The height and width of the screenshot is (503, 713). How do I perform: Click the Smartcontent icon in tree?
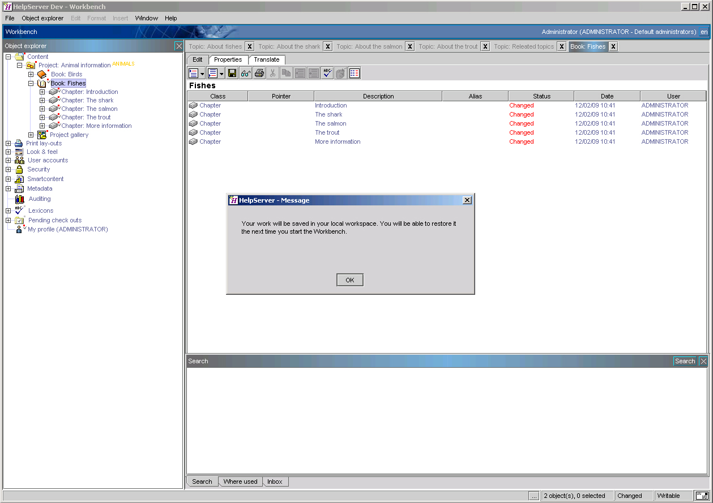(x=19, y=179)
